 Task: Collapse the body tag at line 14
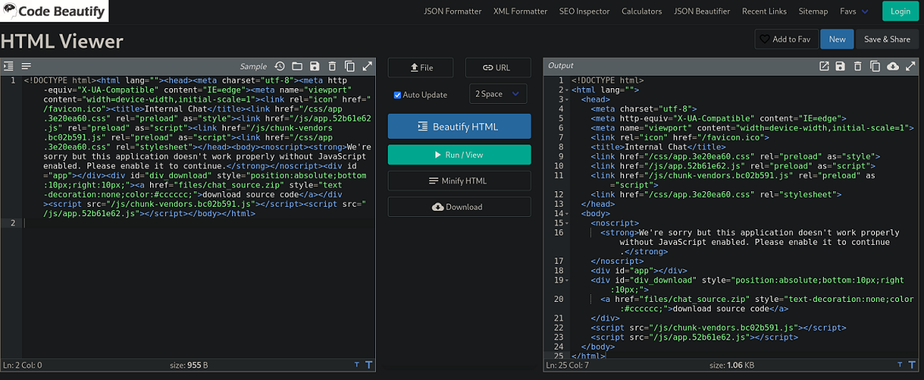click(566, 213)
